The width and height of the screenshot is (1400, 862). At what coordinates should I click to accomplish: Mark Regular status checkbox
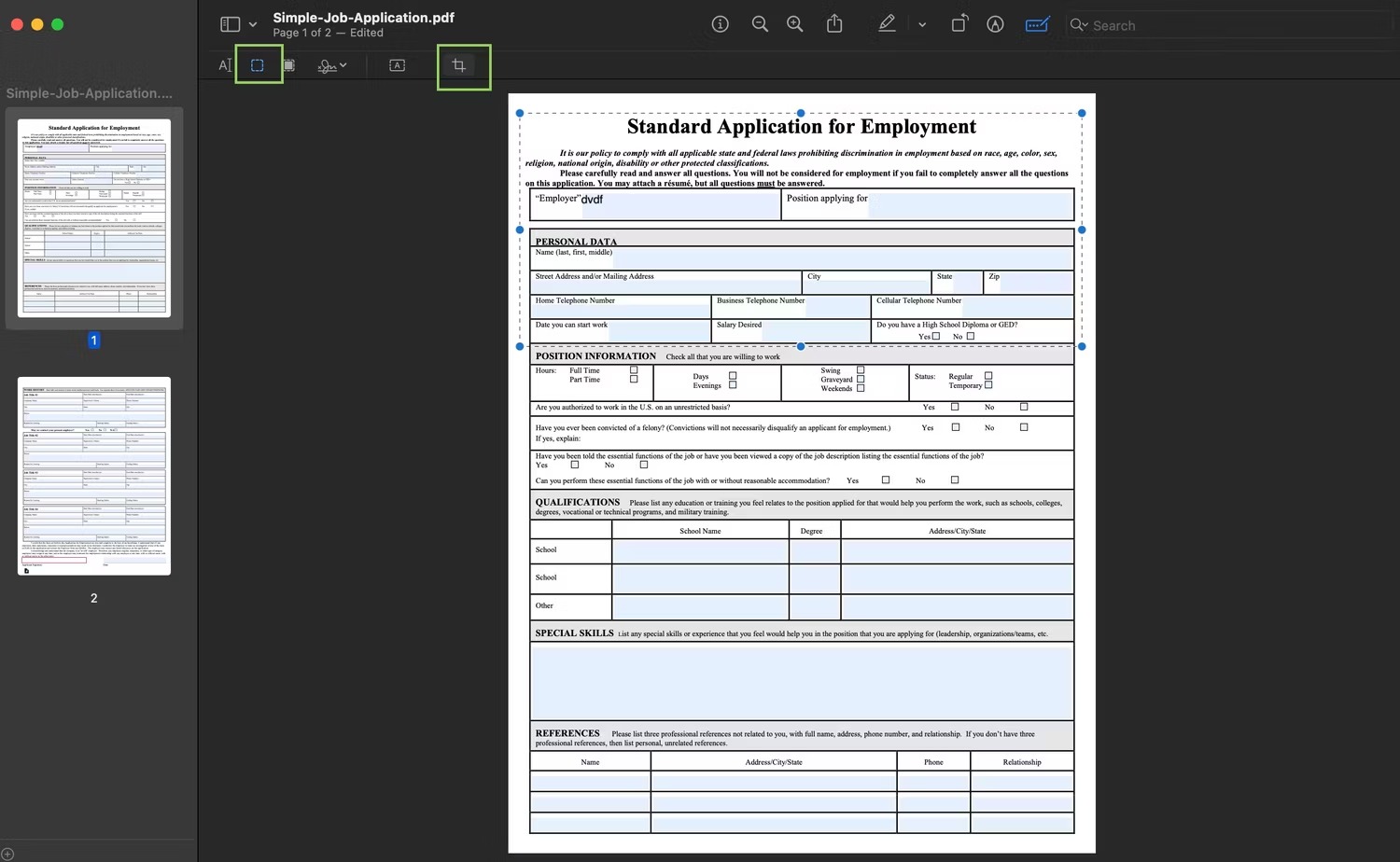pyautogui.click(x=988, y=376)
